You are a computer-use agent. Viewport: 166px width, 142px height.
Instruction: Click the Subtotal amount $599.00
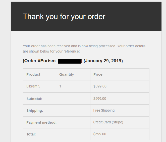tap(100, 99)
